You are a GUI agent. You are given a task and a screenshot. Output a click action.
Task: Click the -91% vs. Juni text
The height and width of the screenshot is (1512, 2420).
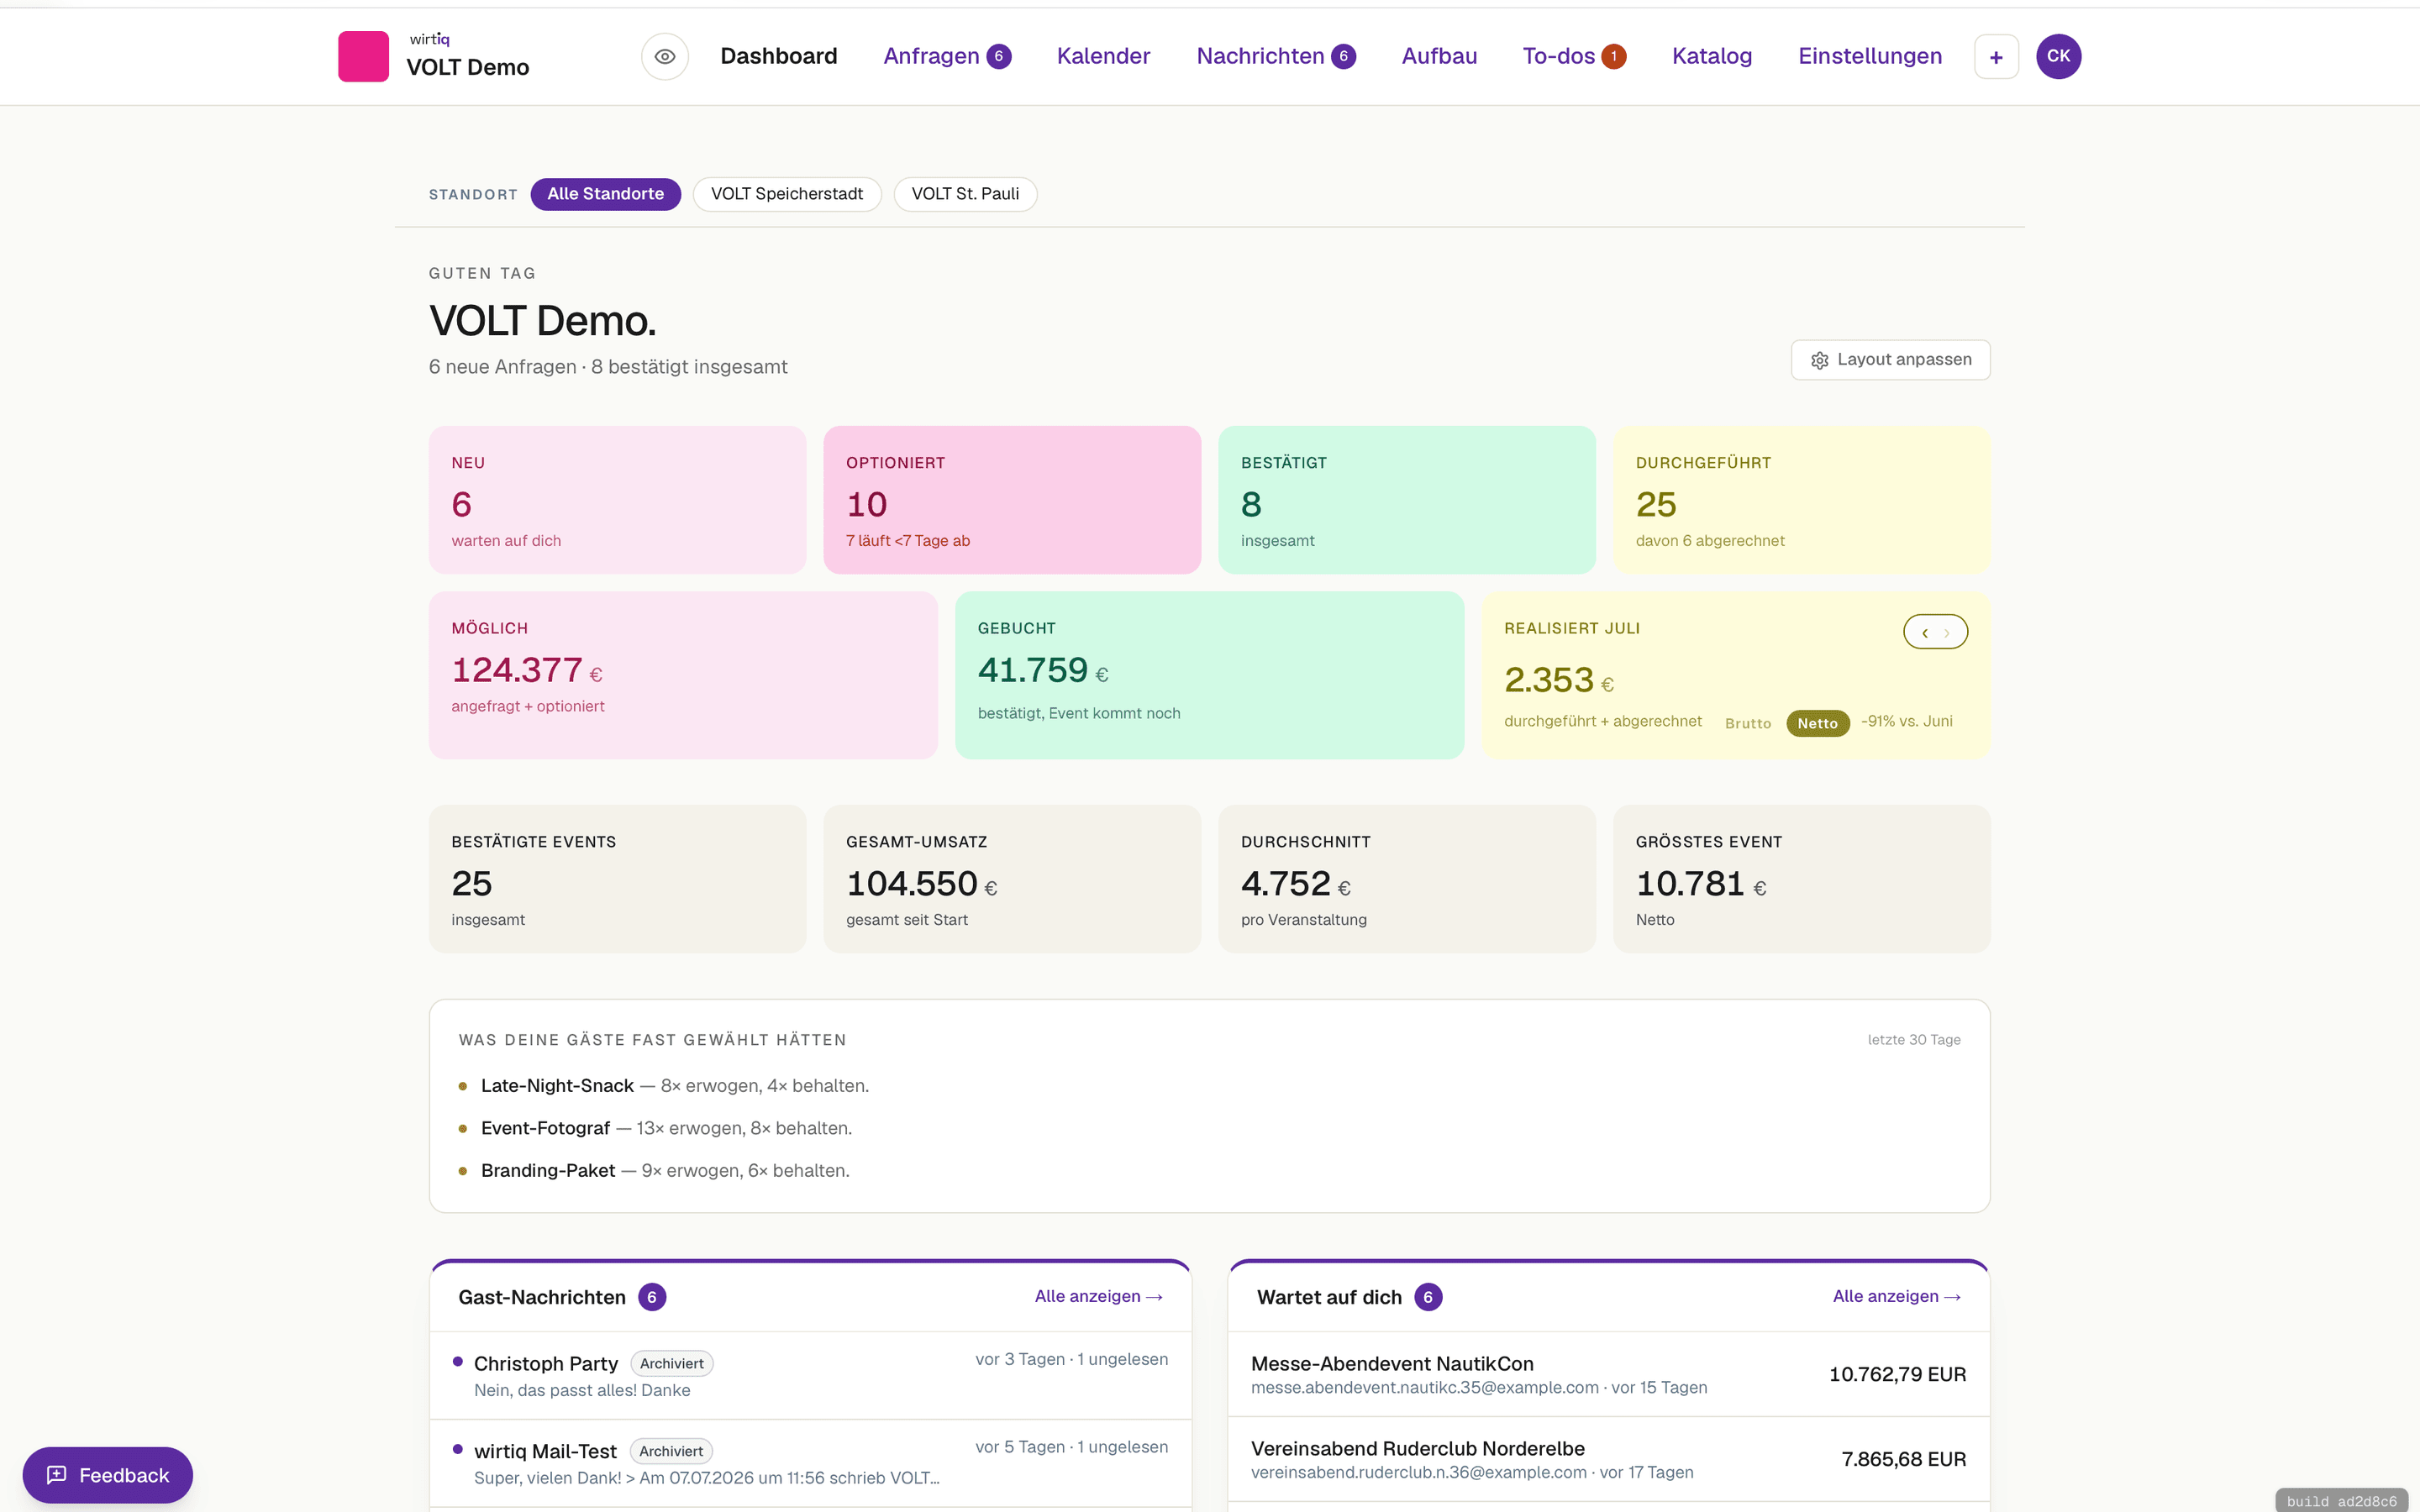coord(1906,721)
